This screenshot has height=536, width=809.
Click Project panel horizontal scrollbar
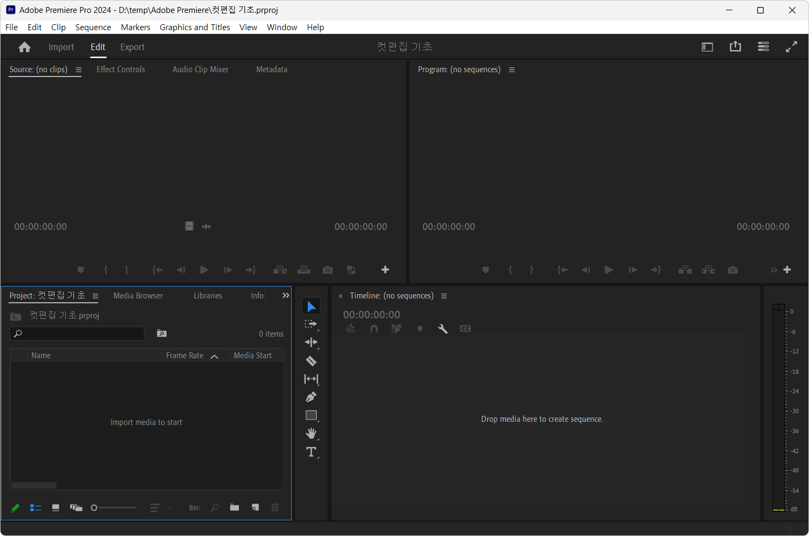pyautogui.click(x=34, y=485)
